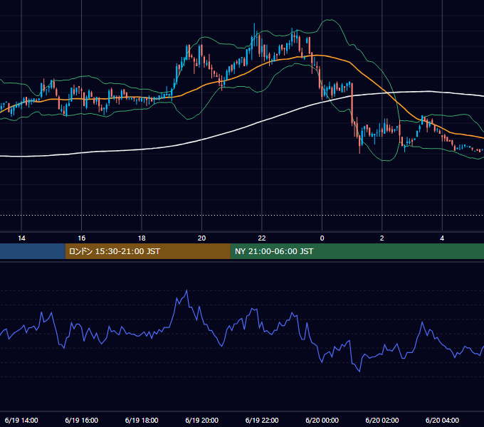The width and height of the screenshot is (484, 427).
Task: Click the 6/19 16:00 date label
Action: [x=81, y=420]
